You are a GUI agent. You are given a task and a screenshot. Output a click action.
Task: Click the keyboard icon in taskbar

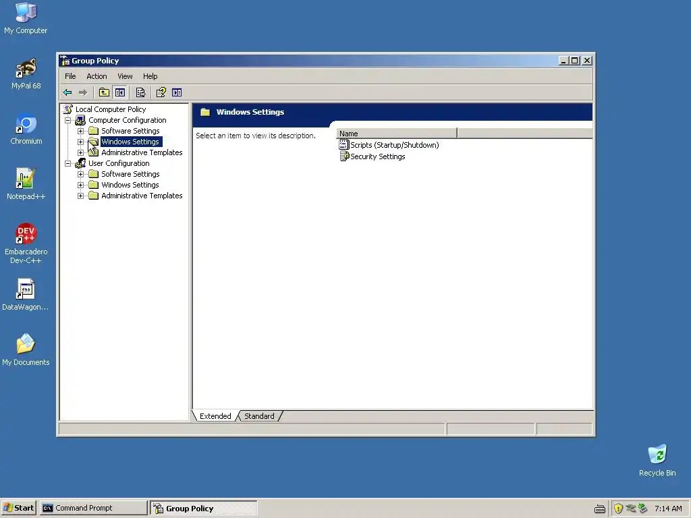(600, 509)
